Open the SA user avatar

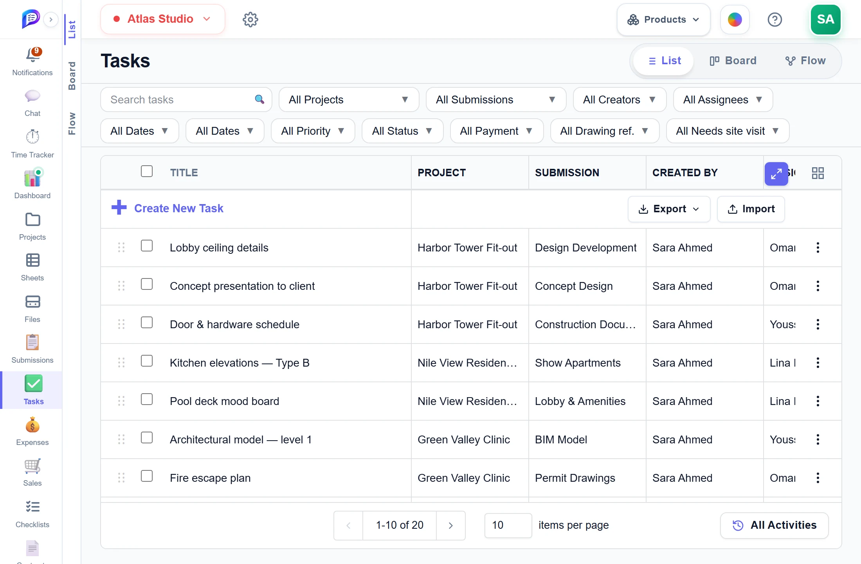[x=825, y=20]
